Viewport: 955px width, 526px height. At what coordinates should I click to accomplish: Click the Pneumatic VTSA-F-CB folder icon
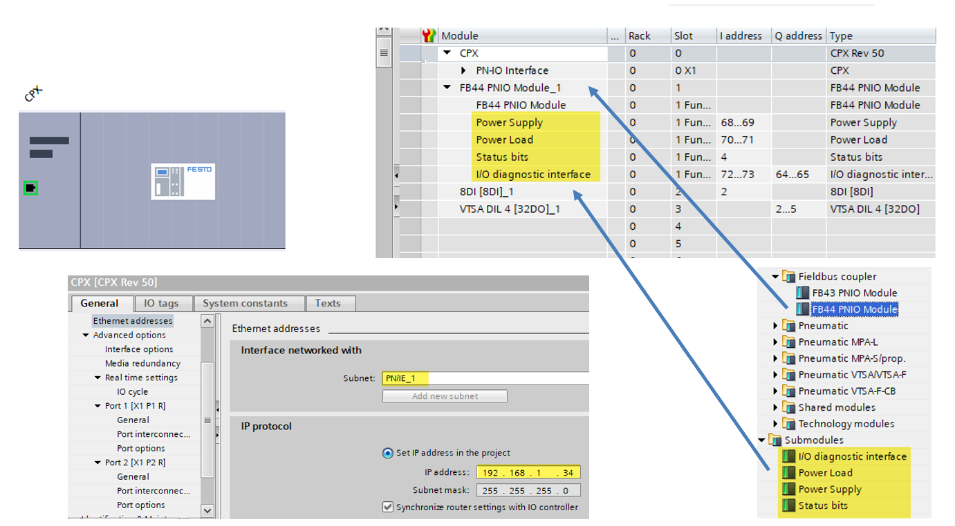pyautogui.click(x=788, y=391)
